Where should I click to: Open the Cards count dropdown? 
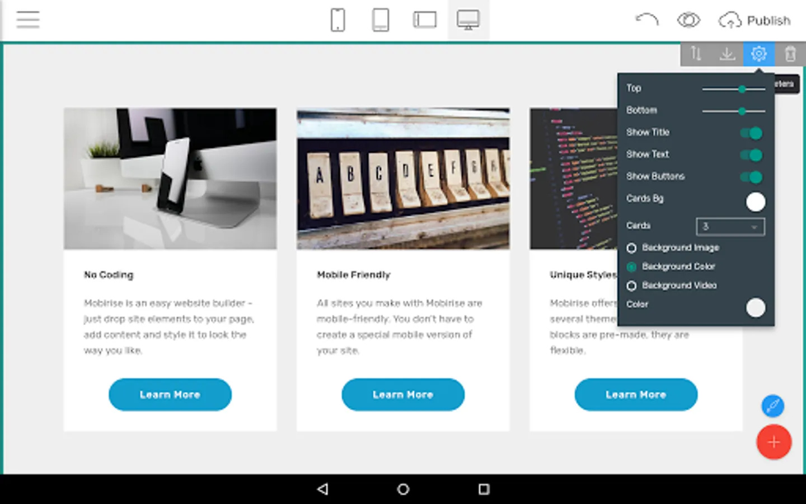coord(730,226)
